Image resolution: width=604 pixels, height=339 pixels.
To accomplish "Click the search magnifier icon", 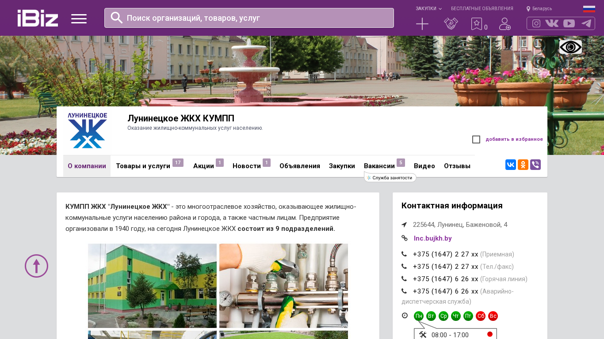I will pos(117,18).
